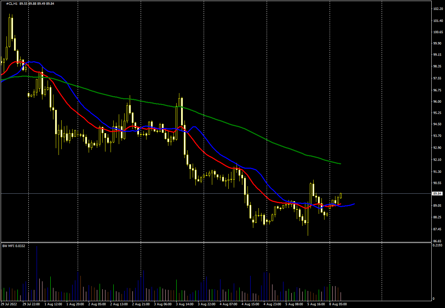445x308 pixels.
Task: Click the 90.55 price axis label
Action: pyautogui.click(x=438, y=183)
